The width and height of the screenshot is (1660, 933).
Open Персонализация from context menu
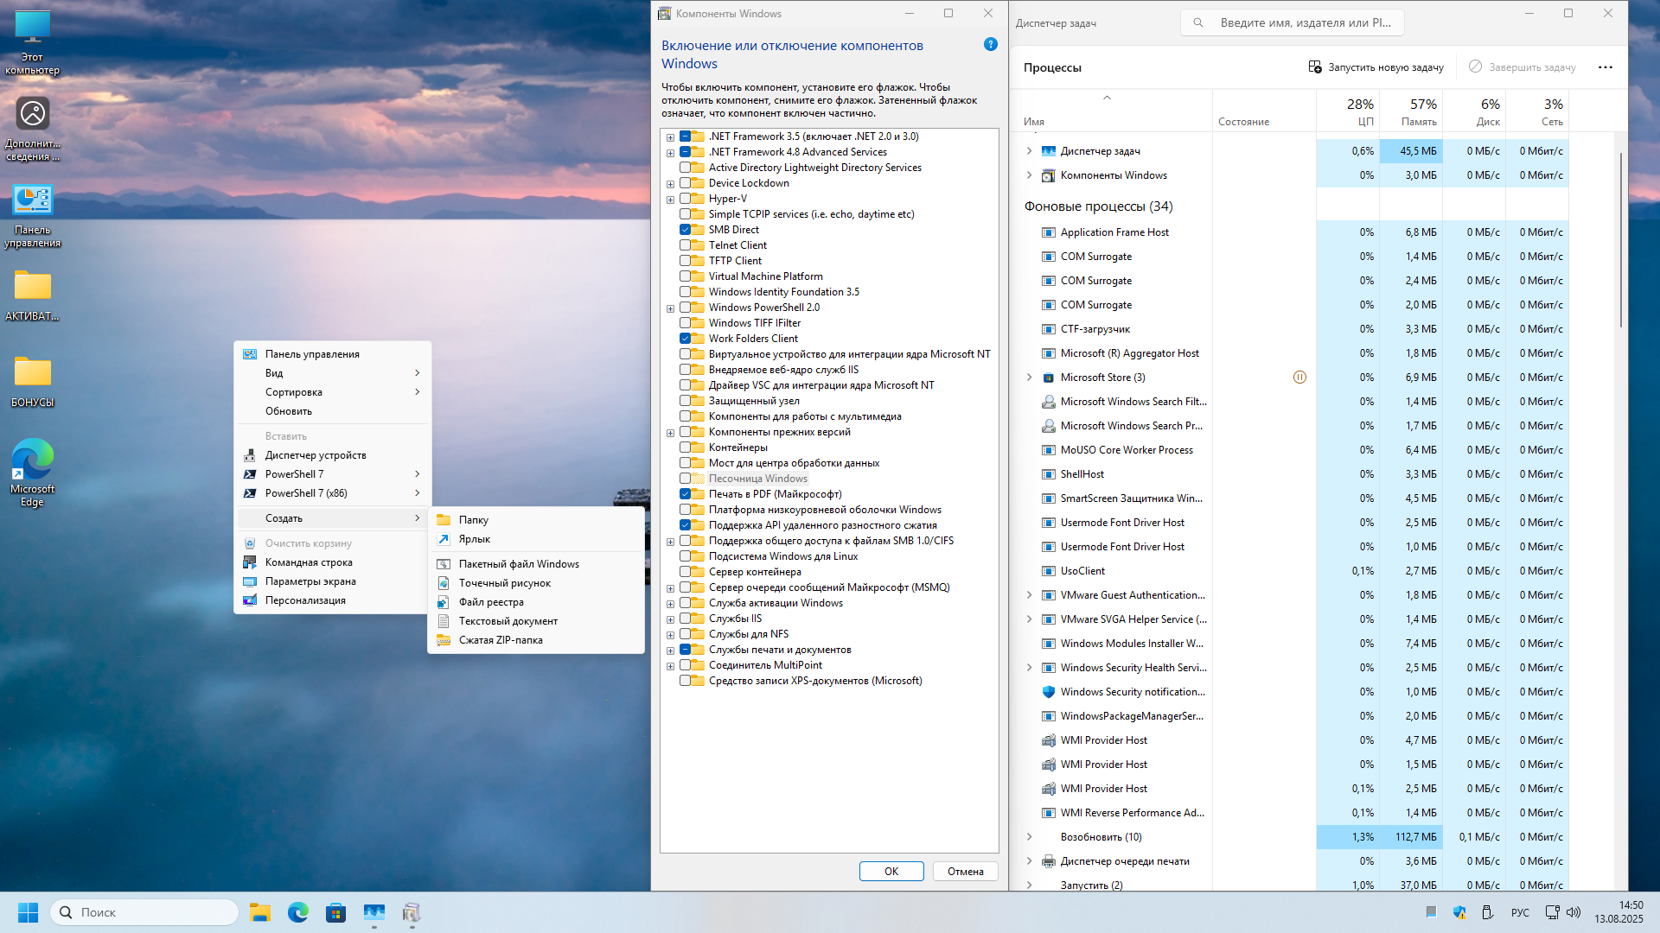pos(332,600)
